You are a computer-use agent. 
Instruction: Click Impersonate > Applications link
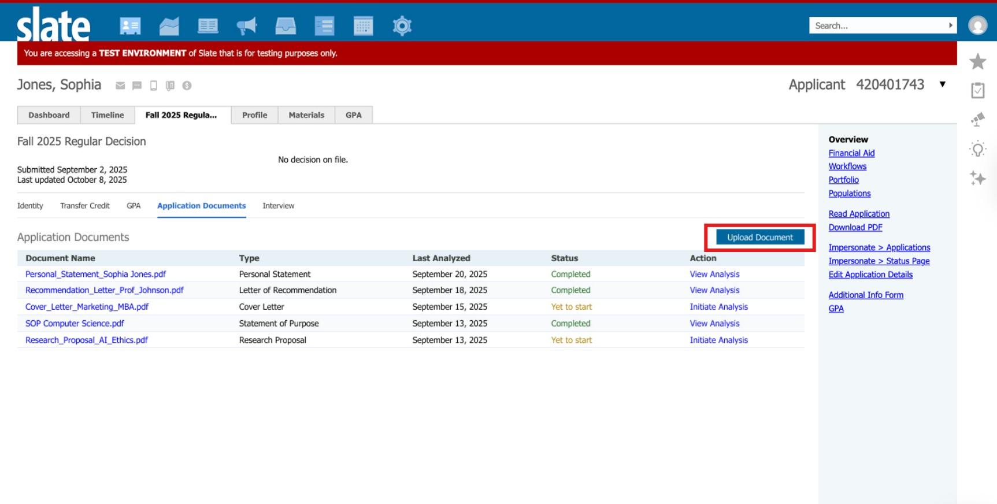(x=879, y=247)
